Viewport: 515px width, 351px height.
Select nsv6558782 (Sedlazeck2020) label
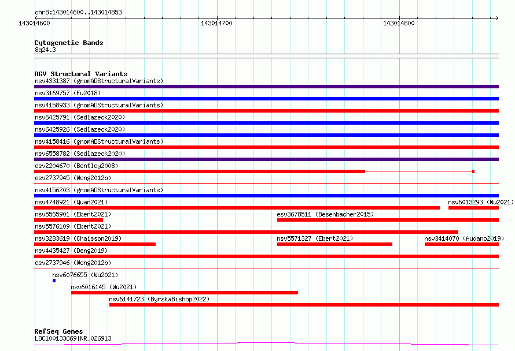click(80, 154)
